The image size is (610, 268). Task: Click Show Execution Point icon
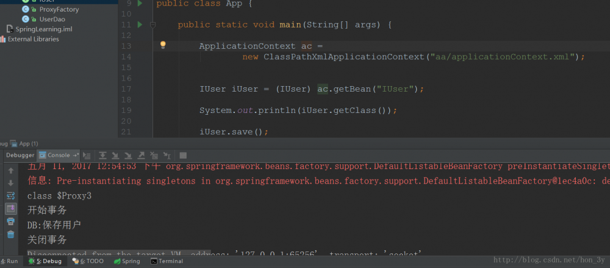tap(87, 156)
